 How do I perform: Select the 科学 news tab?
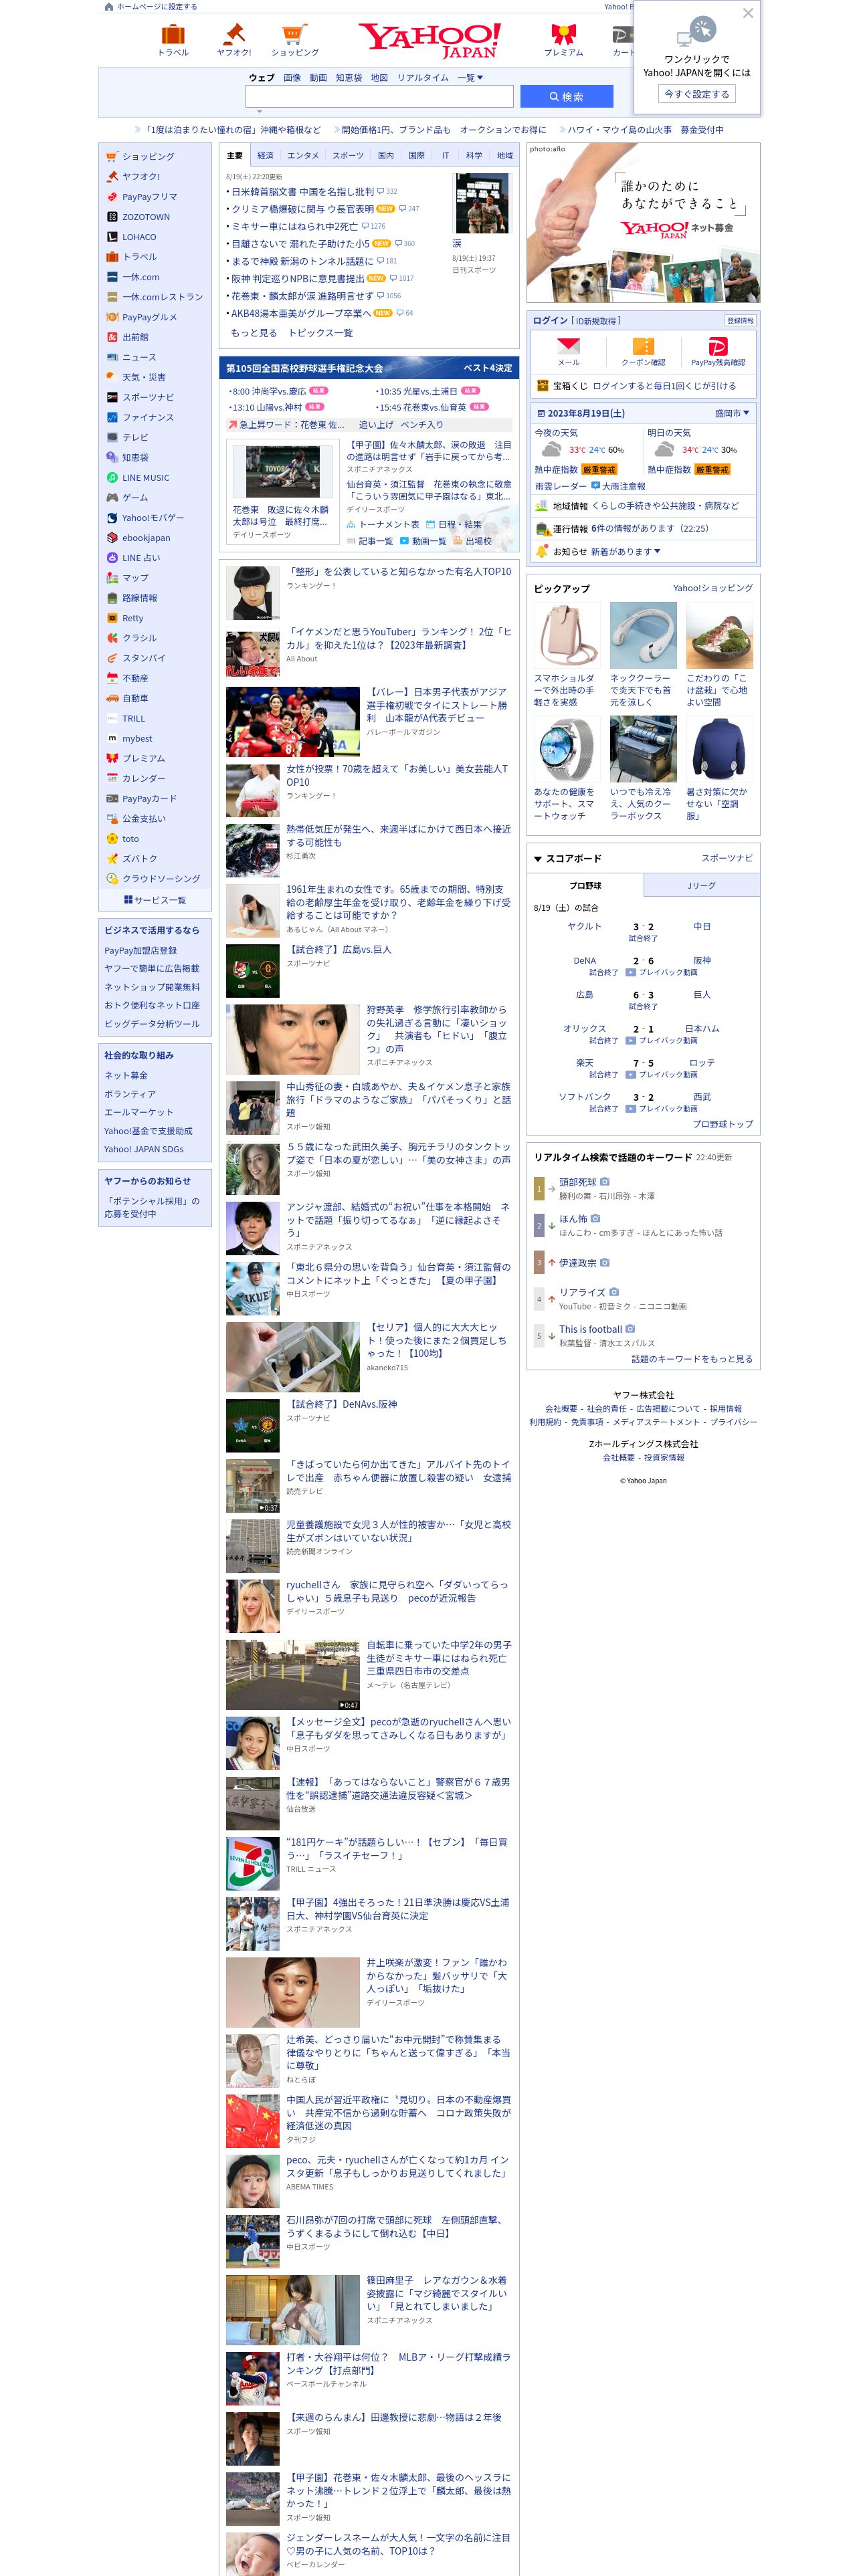pos(474,156)
